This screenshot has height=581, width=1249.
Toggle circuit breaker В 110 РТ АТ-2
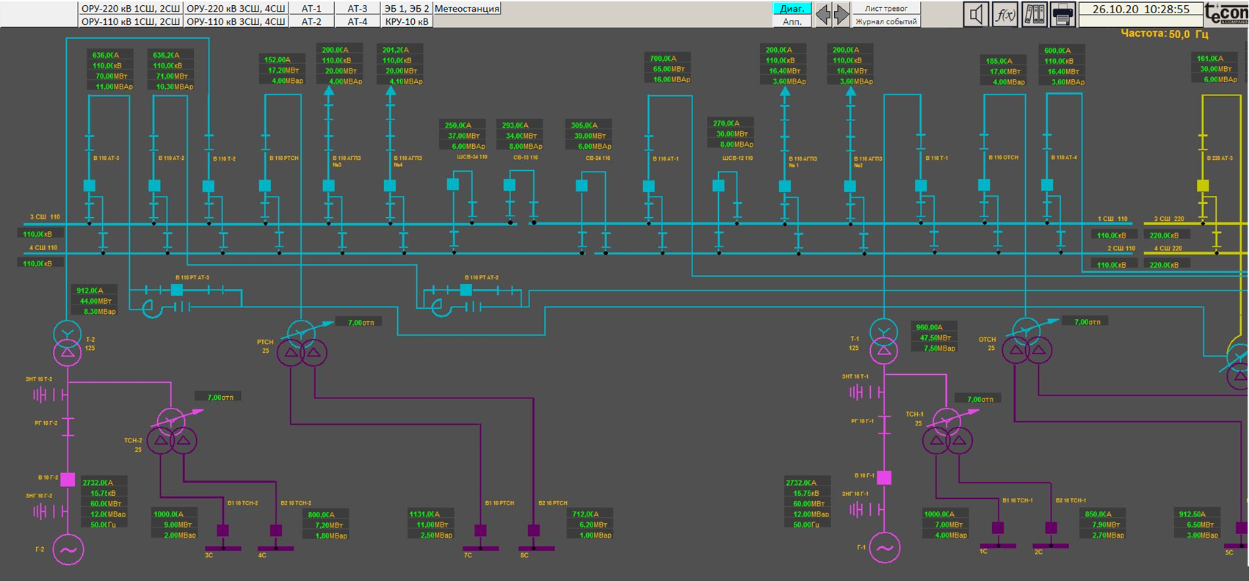466,290
